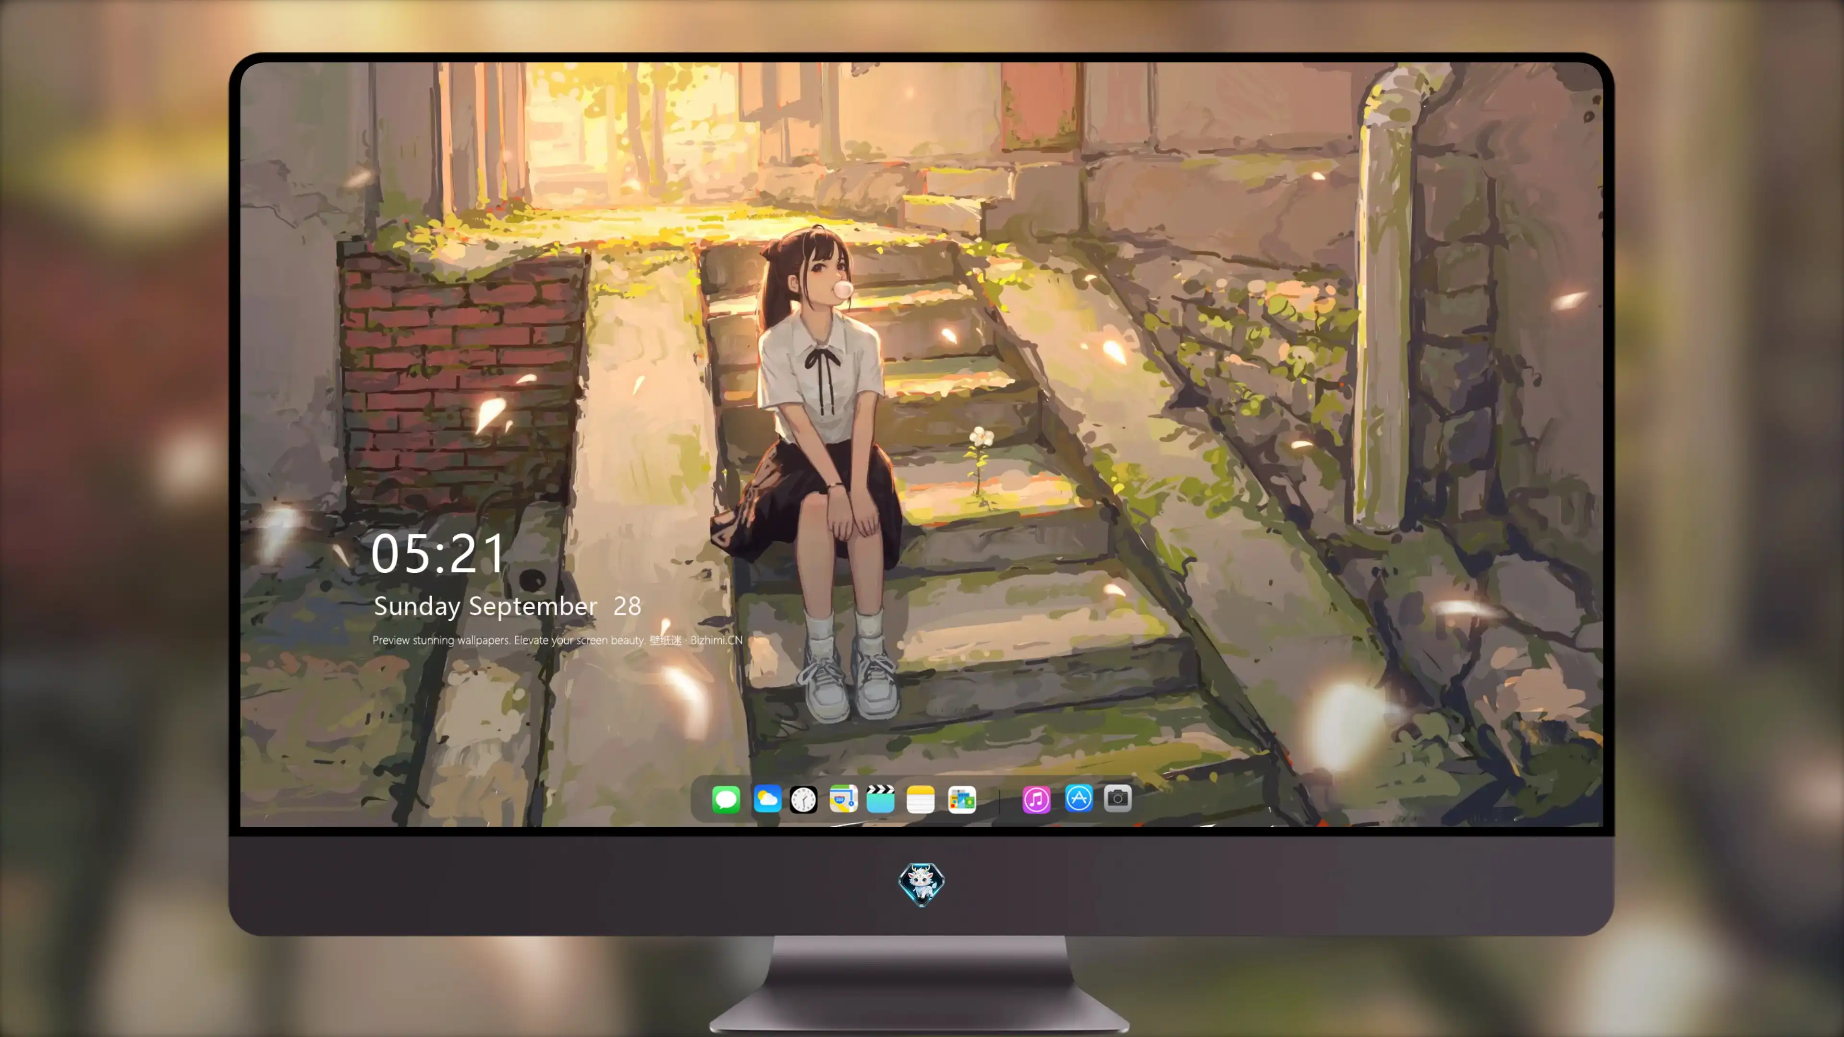Open the Camera app in the dock
Viewport: 1844px width, 1037px height.
point(1117,799)
